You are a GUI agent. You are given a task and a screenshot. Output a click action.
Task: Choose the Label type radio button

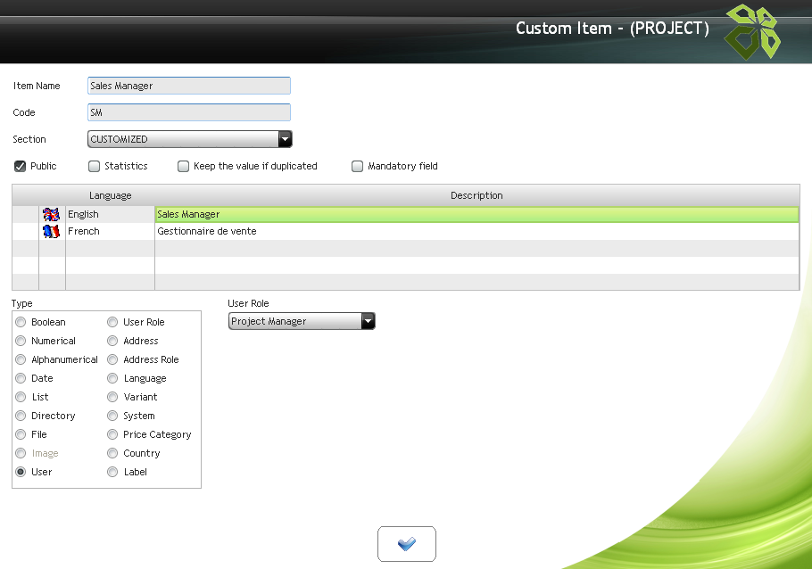tap(112, 472)
